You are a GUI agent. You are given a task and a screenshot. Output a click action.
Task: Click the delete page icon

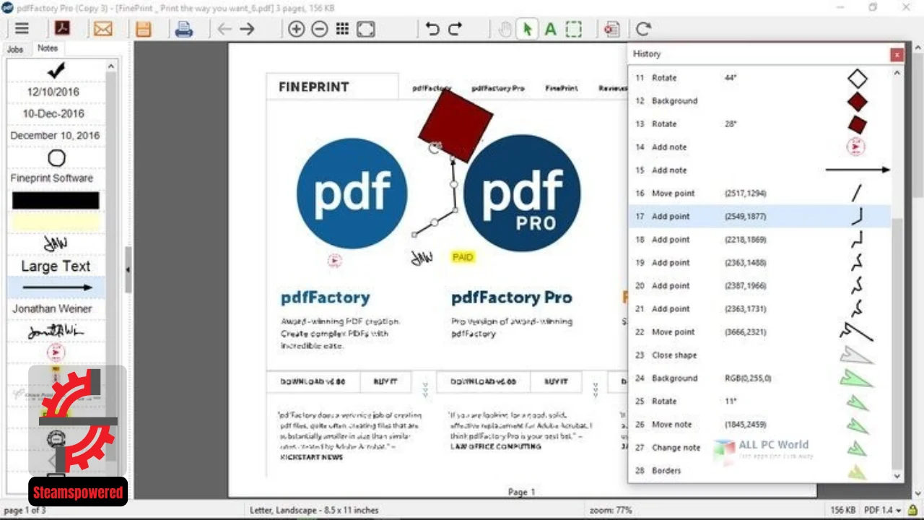[x=611, y=29]
